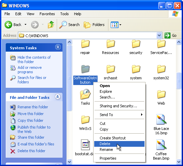
Task: Open the Help menu
Action: [78, 14]
